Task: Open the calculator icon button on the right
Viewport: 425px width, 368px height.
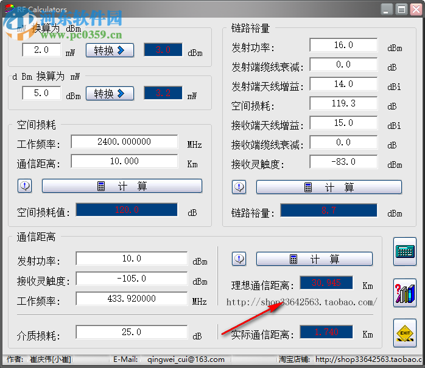Action: click(x=405, y=252)
